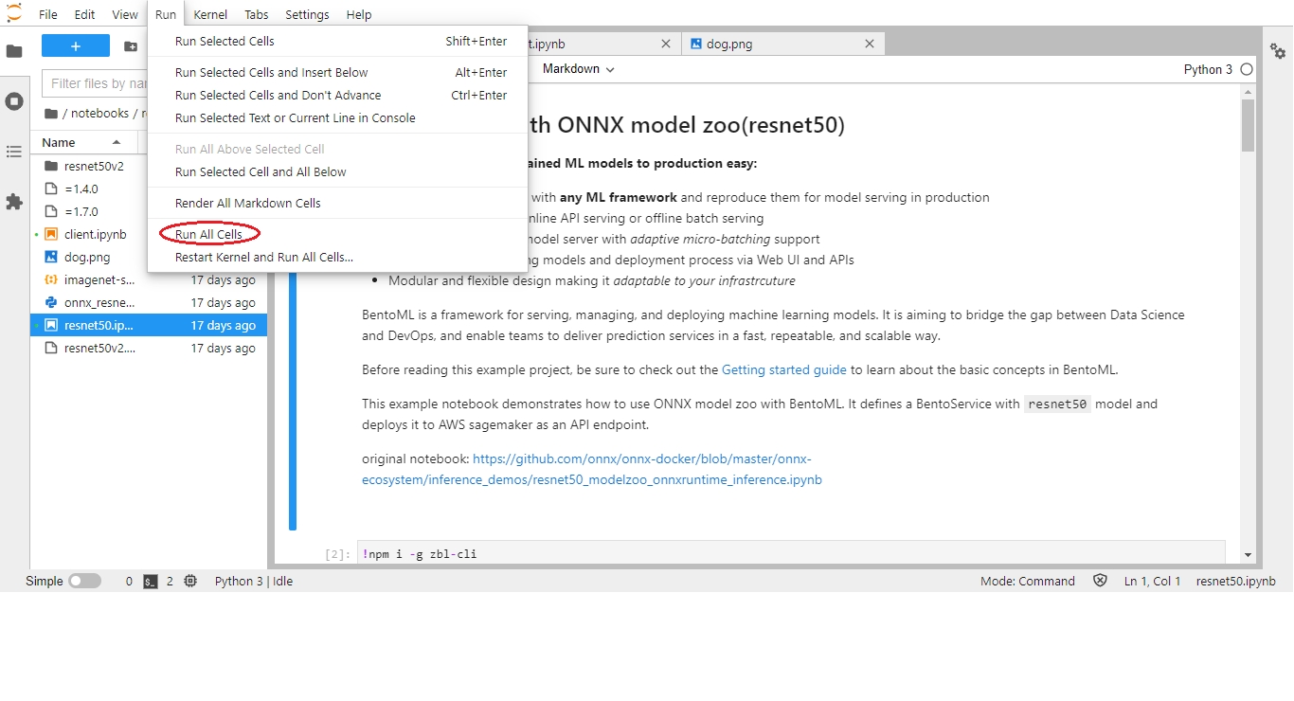Open the Getting started guide link
Viewport: 1294px width, 701px height.
point(783,370)
